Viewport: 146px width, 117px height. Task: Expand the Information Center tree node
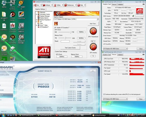pos(36,14)
